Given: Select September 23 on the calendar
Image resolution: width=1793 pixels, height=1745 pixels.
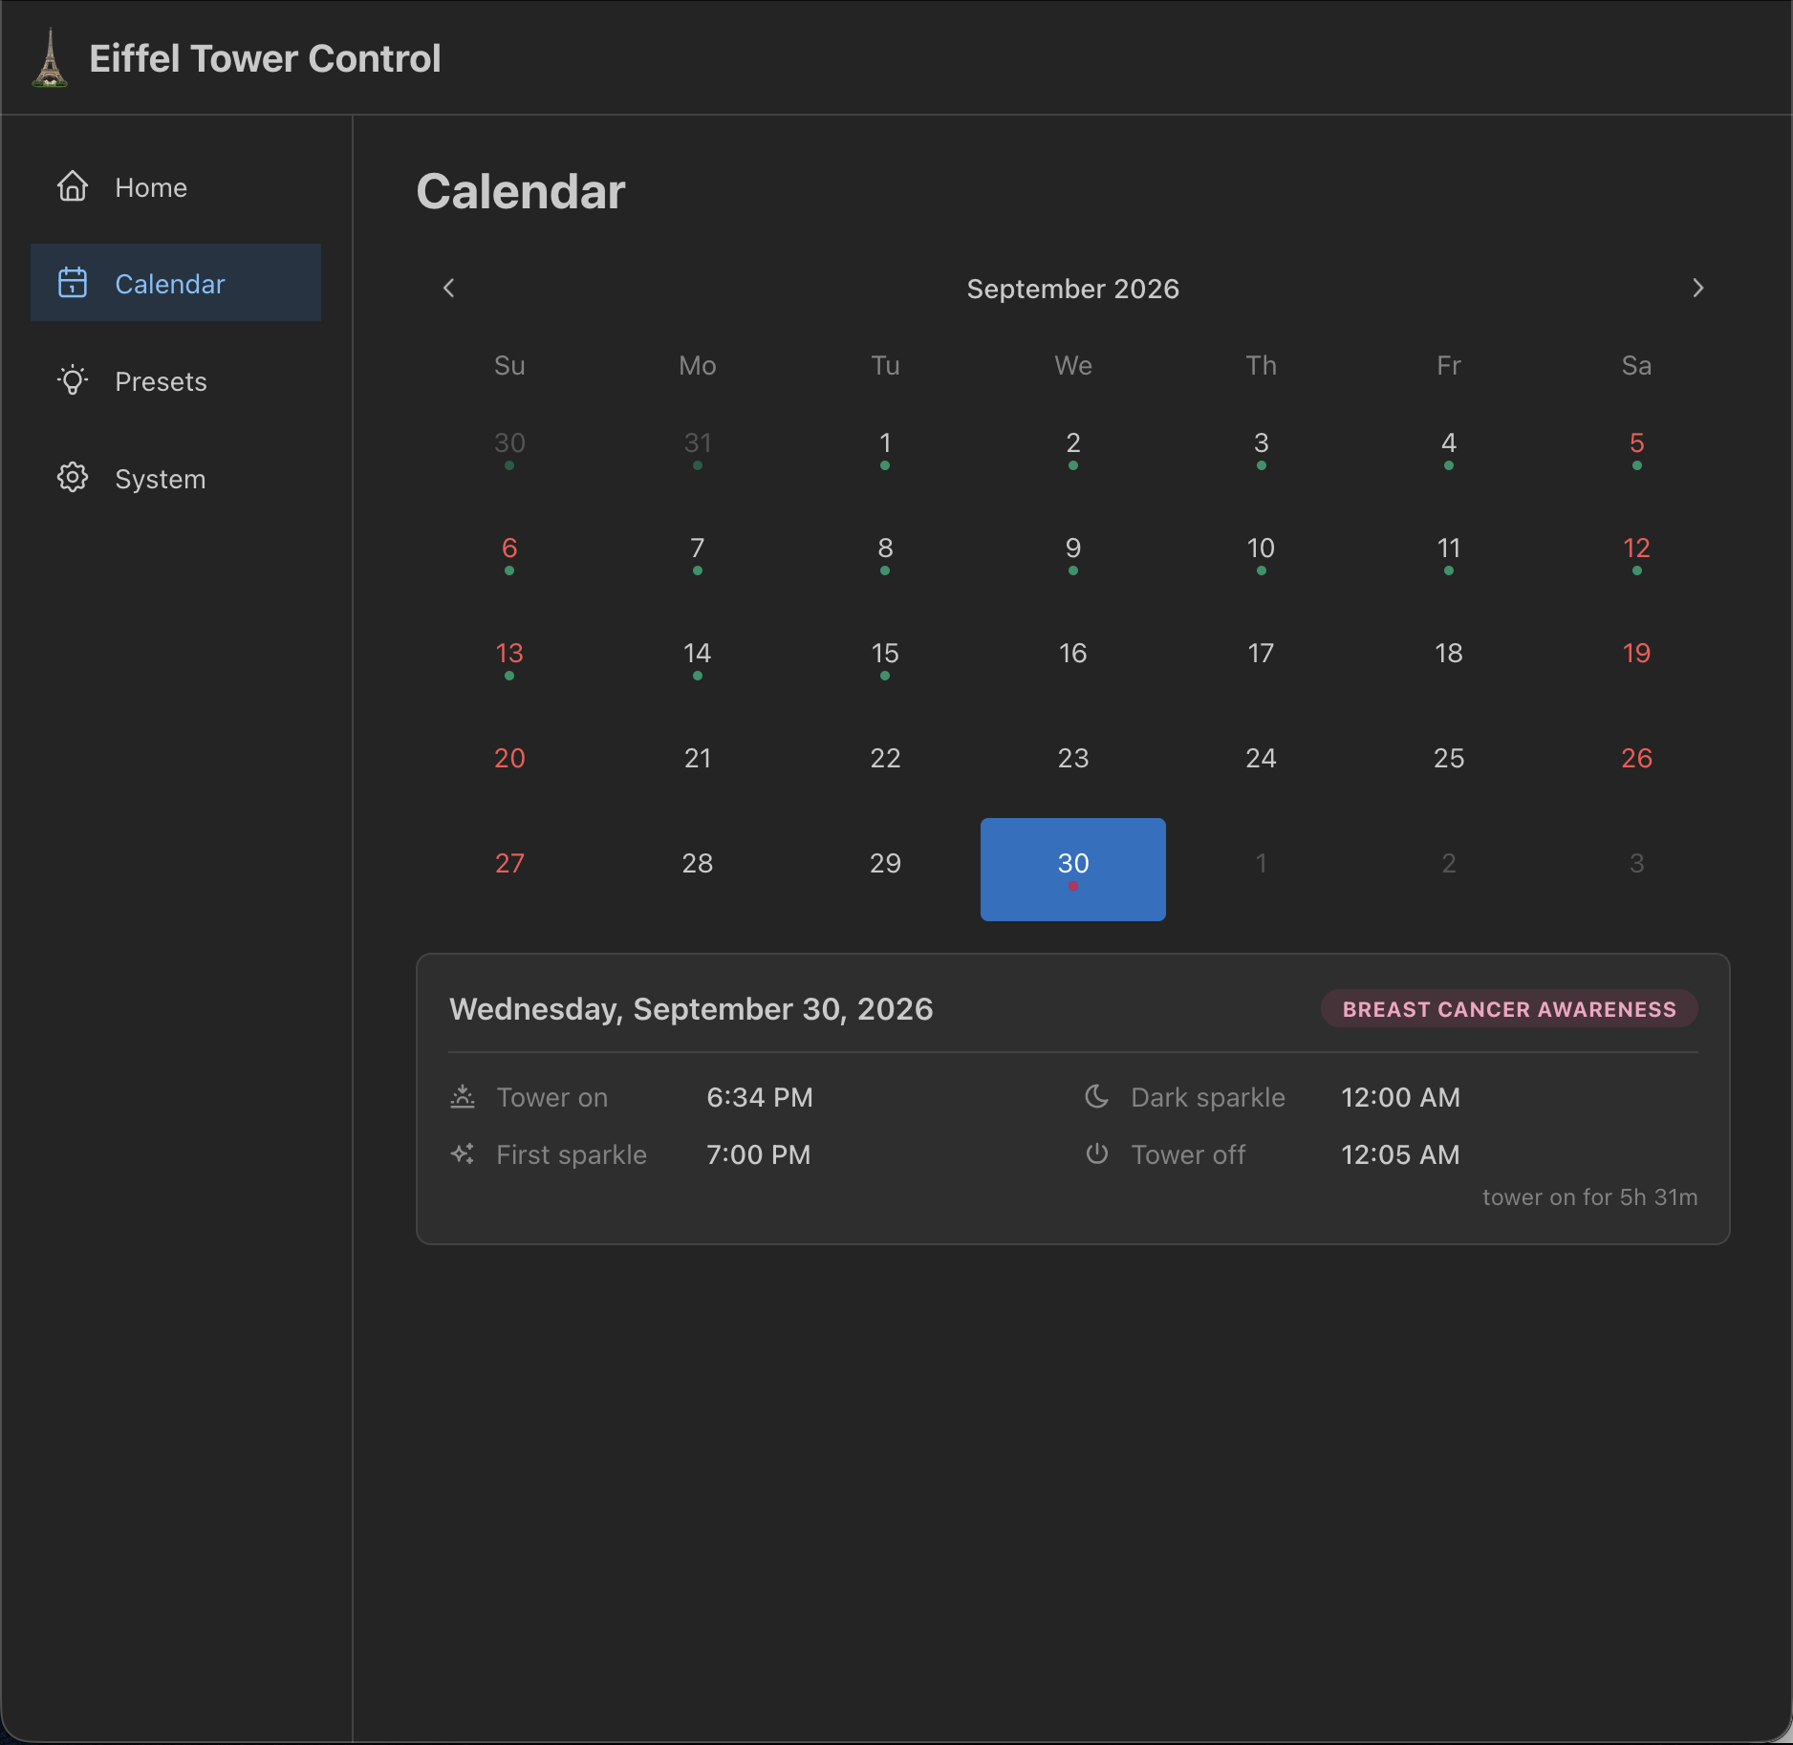Looking at the screenshot, I should point(1073,765).
